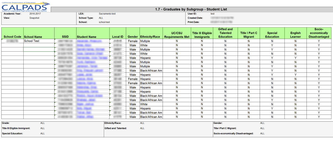Select the English Learner column header
This screenshot has height=141, width=333.
295,35
